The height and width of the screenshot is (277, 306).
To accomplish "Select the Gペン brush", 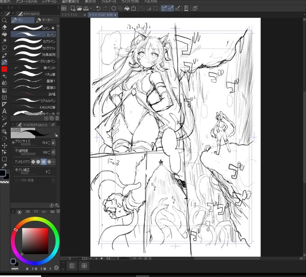I will click(33, 28).
